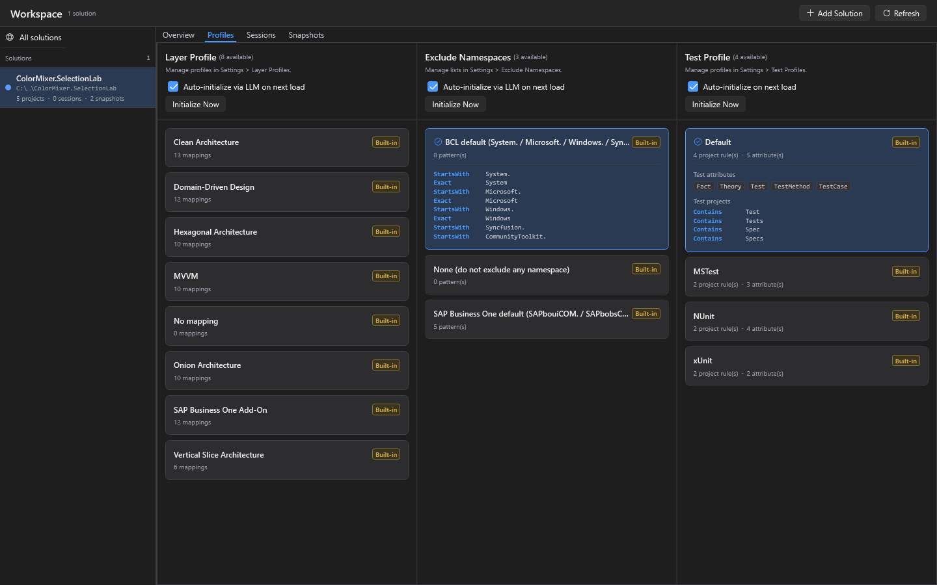
Task: Expand the SAP Business One default namespaces card
Action: pos(547,319)
